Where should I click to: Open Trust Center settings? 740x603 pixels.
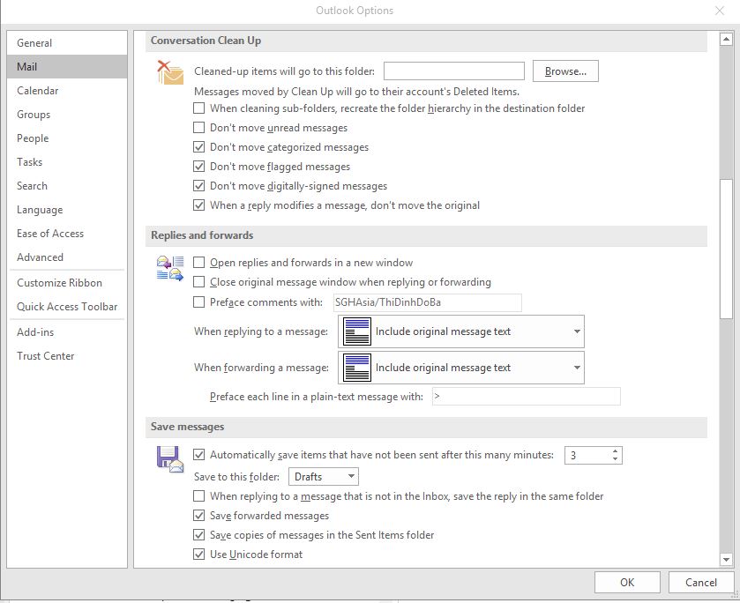(67, 356)
